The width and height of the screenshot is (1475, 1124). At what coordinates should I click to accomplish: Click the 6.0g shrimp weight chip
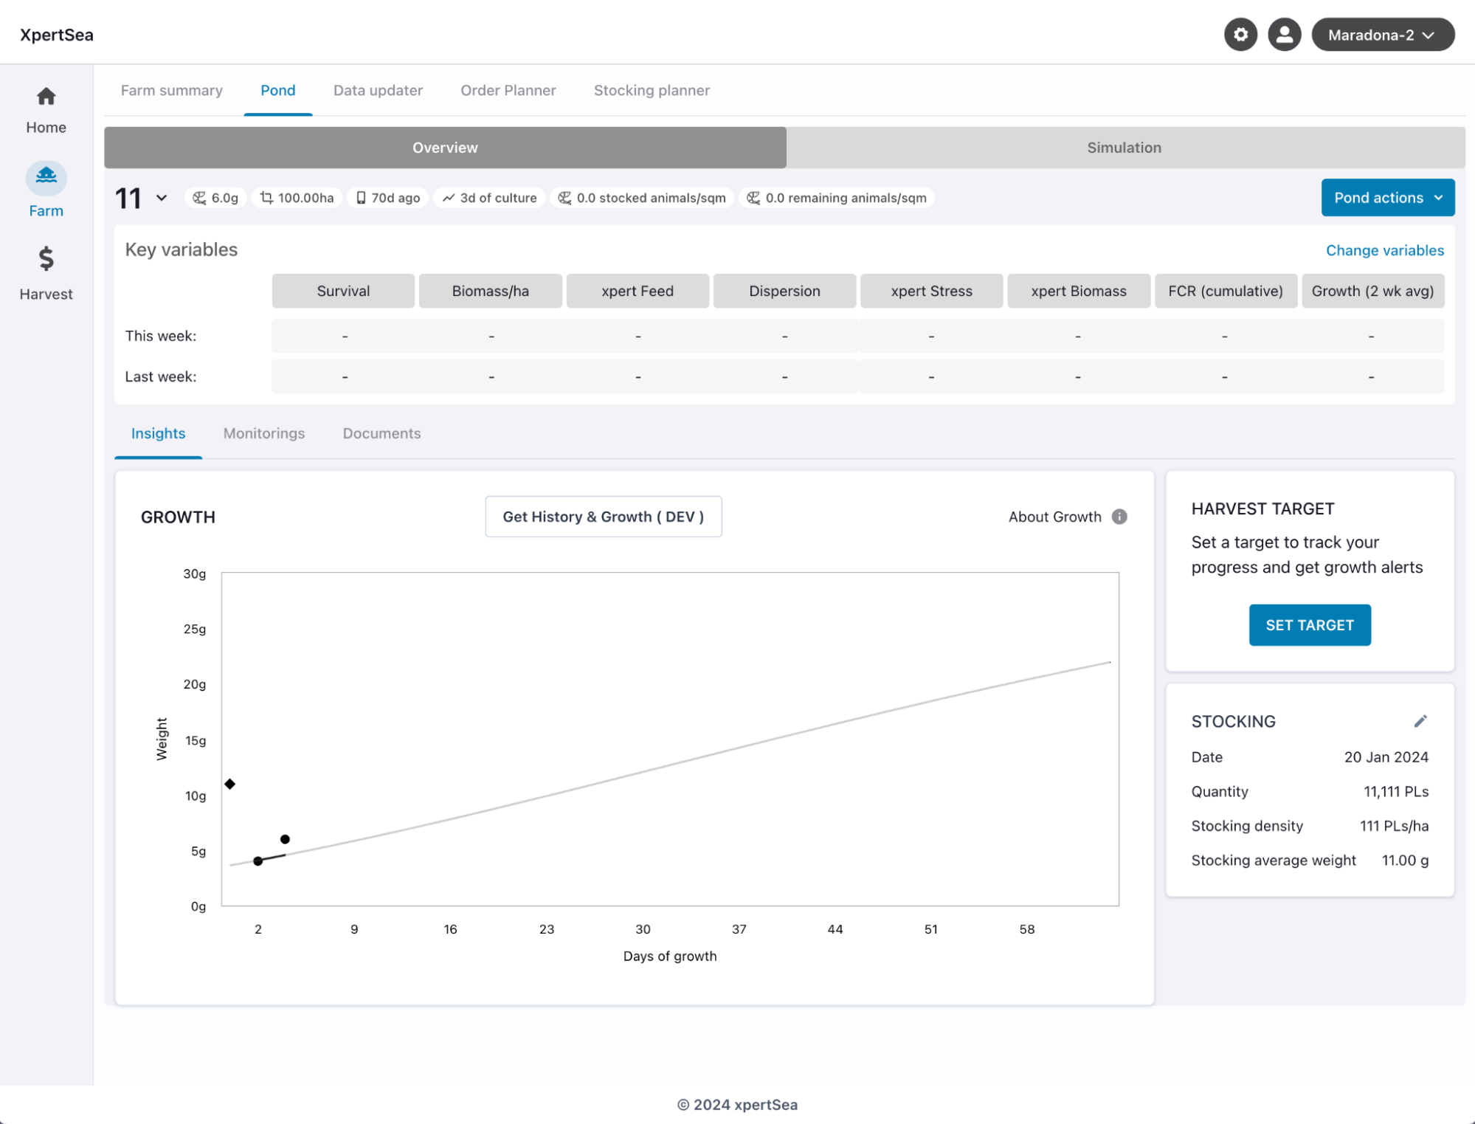tap(216, 198)
